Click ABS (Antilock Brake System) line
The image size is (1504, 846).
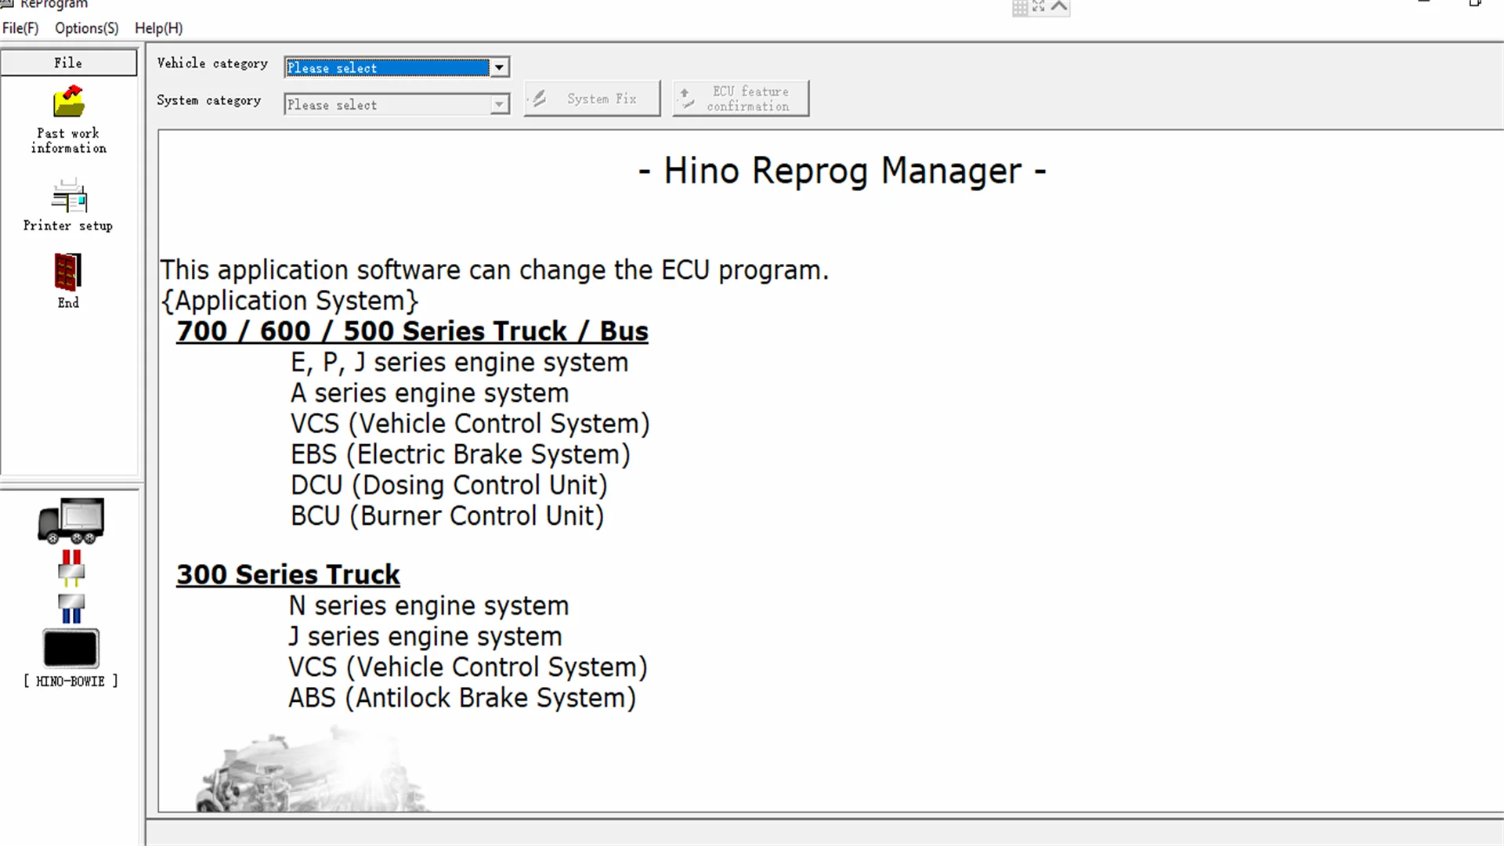click(462, 698)
